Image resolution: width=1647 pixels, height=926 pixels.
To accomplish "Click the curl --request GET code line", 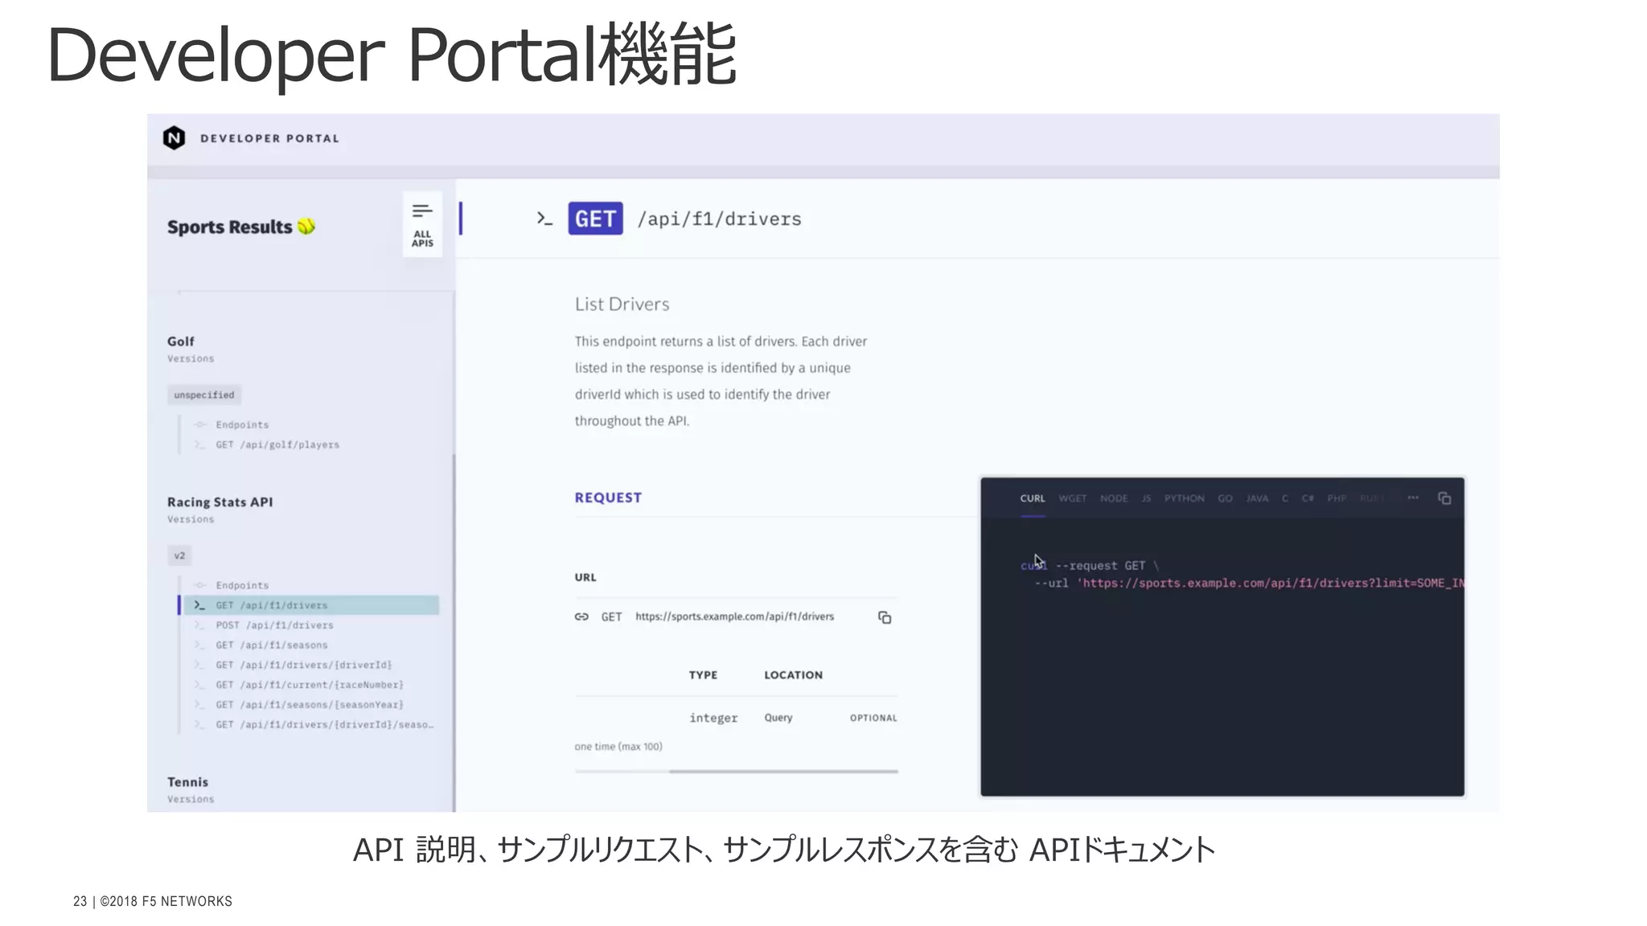I will 1090,566.
